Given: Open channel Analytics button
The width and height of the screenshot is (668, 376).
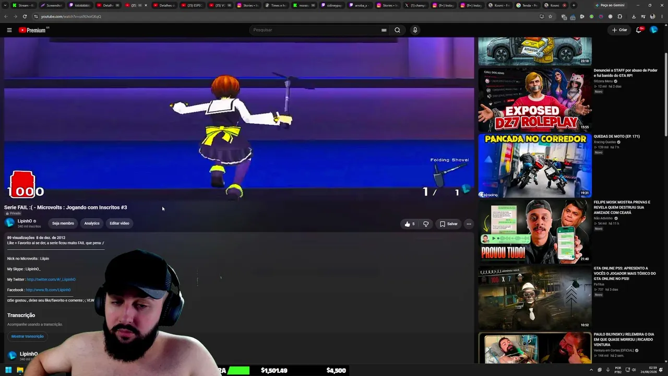Looking at the screenshot, I should click(x=92, y=224).
